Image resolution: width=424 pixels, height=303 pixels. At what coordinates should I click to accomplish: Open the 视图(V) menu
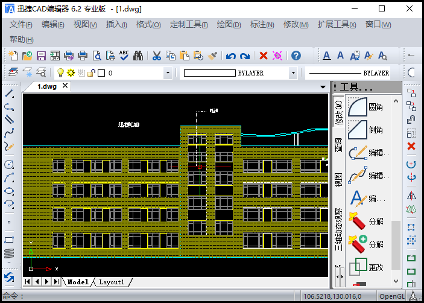point(85,25)
